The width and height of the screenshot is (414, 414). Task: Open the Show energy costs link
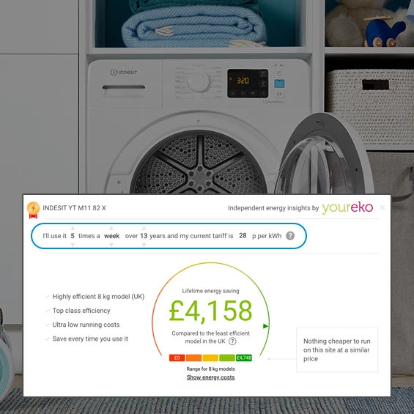[x=210, y=377]
